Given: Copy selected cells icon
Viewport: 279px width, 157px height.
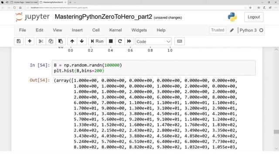Looking at the screenshot, I should click(51, 41).
